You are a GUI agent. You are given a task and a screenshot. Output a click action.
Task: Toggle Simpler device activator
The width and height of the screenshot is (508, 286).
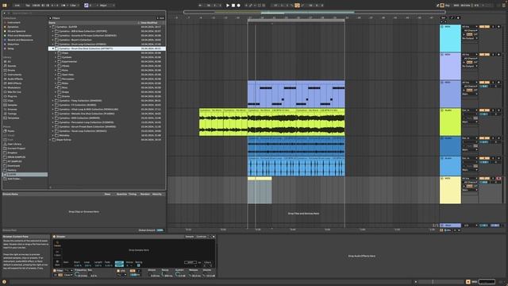point(54,237)
